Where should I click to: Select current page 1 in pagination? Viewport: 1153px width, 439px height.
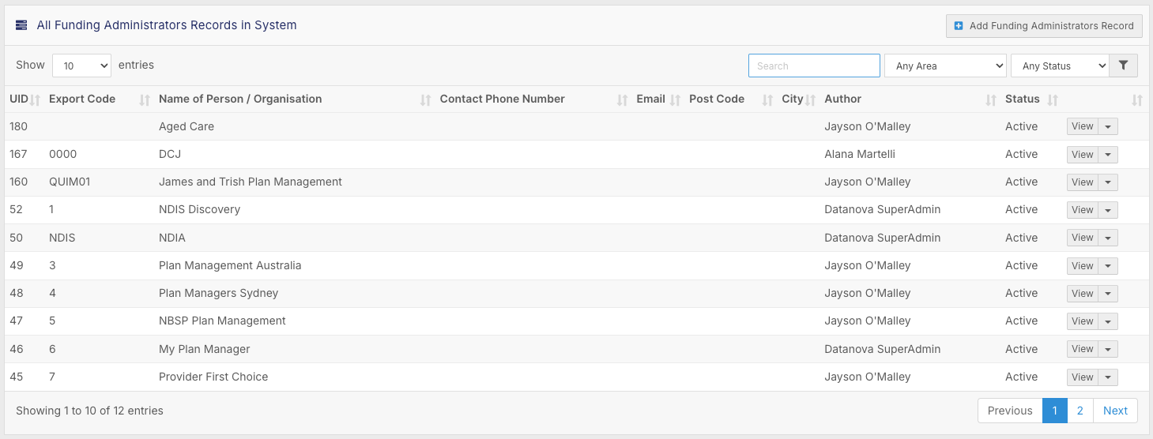[x=1055, y=411]
